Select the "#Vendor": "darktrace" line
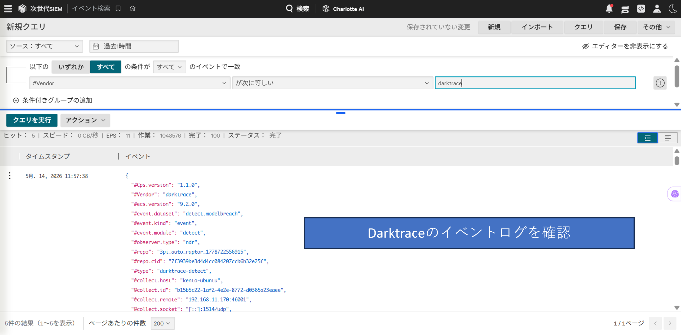The width and height of the screenshot is (681, 335). tap(164, 195)
